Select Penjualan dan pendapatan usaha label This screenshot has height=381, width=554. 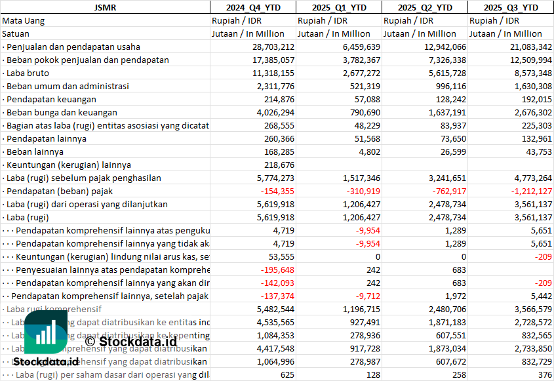tap(73, 47)
